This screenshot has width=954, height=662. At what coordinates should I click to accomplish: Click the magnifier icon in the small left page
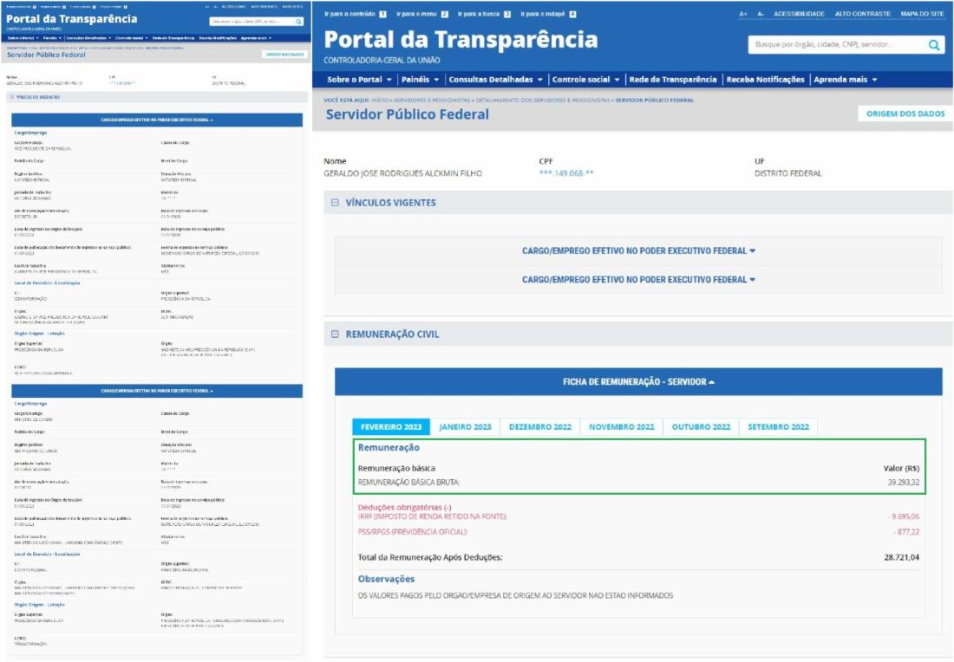298,22
